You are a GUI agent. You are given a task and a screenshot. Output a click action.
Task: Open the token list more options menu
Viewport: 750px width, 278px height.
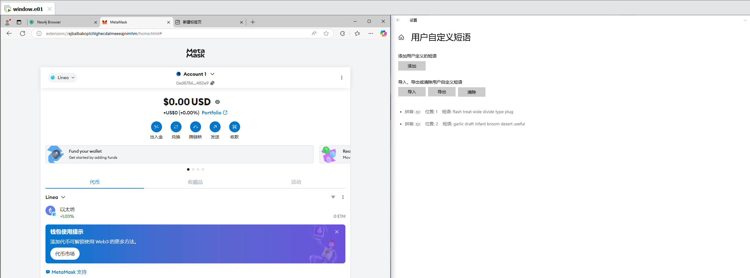(x=343, y=197)
